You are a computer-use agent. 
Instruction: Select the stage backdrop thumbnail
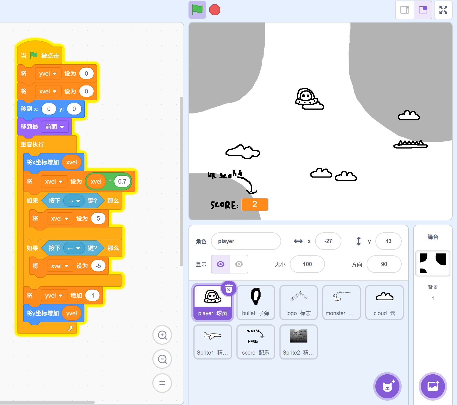[433, 263]
